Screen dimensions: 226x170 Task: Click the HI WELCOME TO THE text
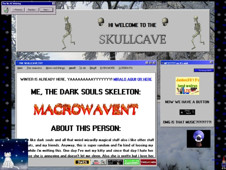tap(132, 25)
